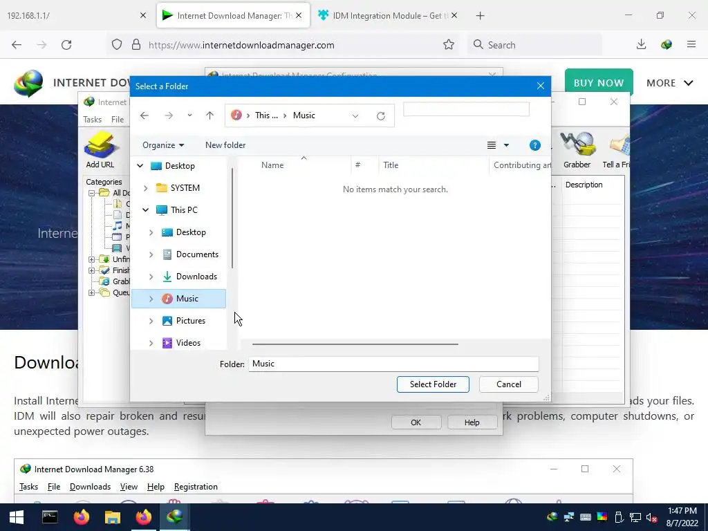Open File Explorer from taskbar
Screen dimensions: 708x531
tap(113, 517)
